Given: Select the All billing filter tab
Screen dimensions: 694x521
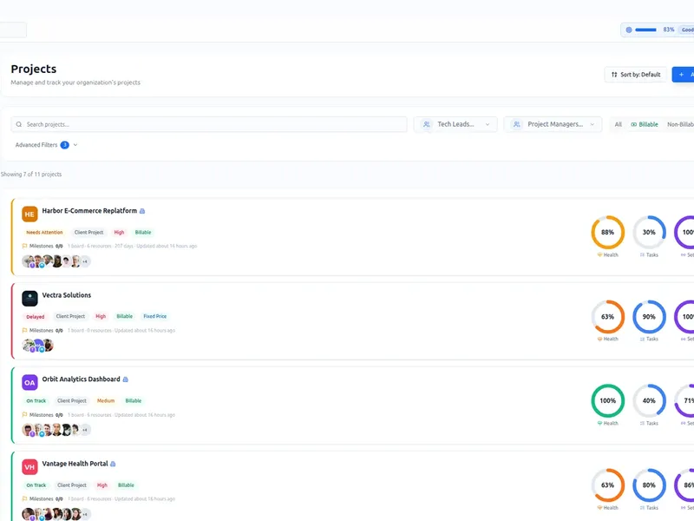Looking at the screenshot, I should [x=619, y=124].
